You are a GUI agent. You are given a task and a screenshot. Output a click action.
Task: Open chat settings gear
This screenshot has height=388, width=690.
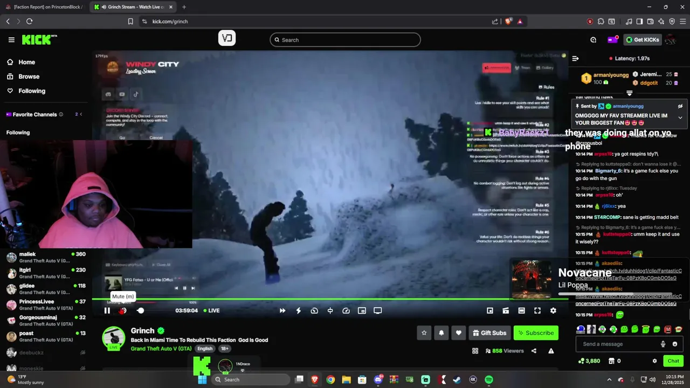(x=654, y=361)
